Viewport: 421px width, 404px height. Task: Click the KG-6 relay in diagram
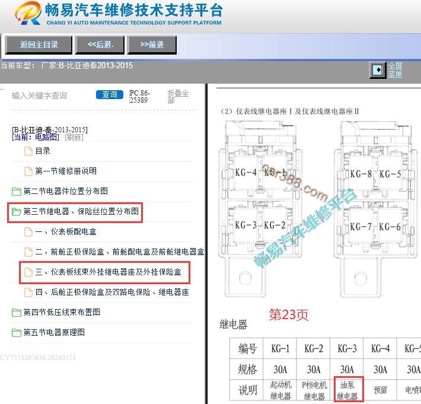point(390,227)
